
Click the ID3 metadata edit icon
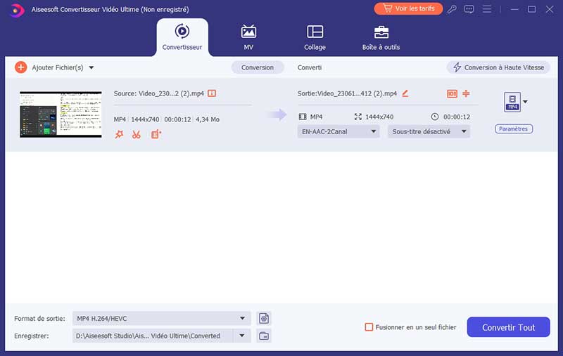point(452,93)
